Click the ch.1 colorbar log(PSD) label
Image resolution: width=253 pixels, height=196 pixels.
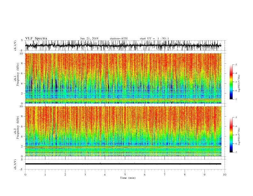pos(239,84)
